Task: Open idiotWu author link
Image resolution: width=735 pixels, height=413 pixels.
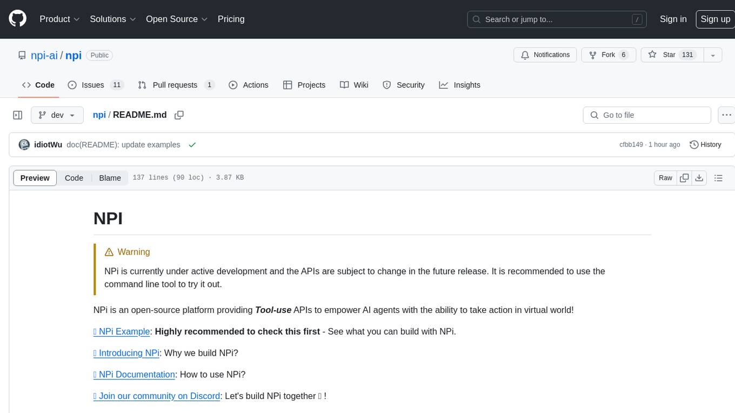Action: [x=48, y=145]
